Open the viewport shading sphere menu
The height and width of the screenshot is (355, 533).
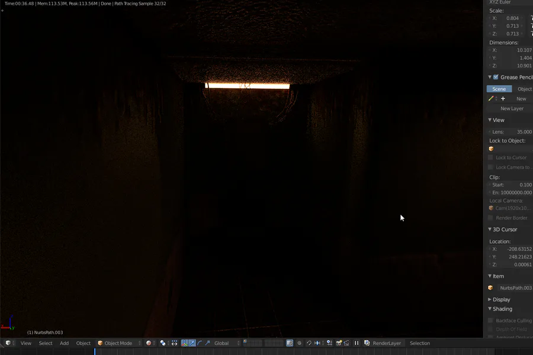tap(150, 343)
